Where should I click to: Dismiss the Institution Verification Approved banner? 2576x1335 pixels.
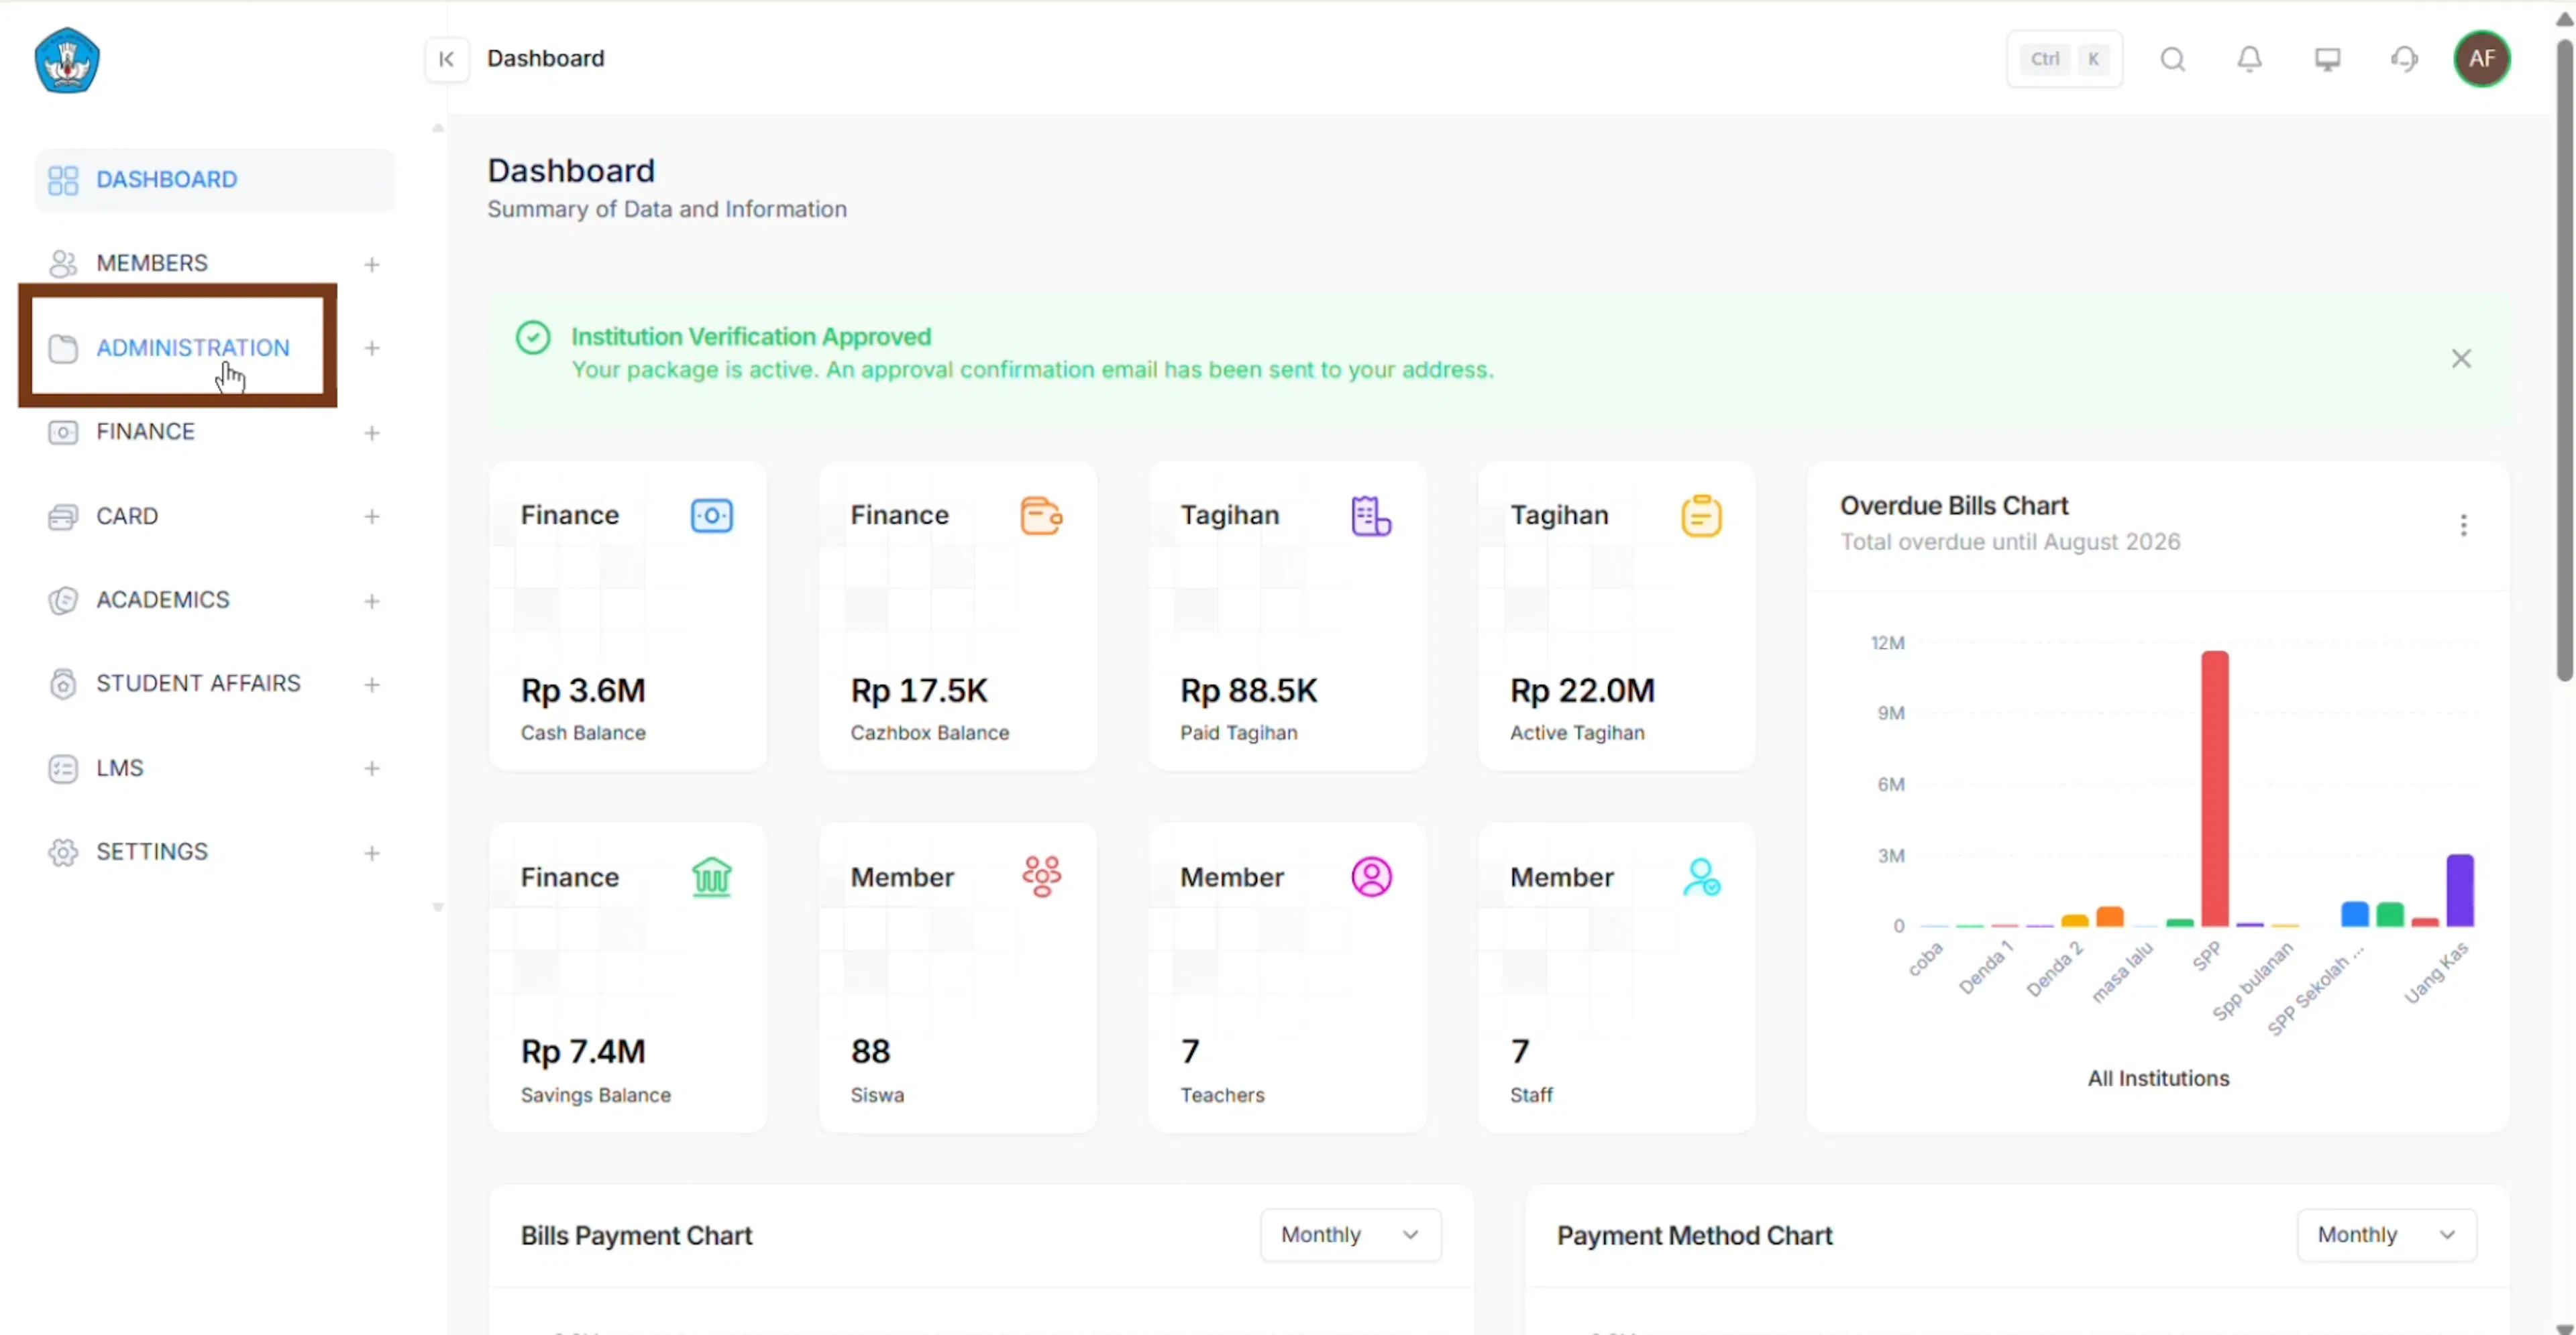pyautogui.click(x=2461, y=359)
